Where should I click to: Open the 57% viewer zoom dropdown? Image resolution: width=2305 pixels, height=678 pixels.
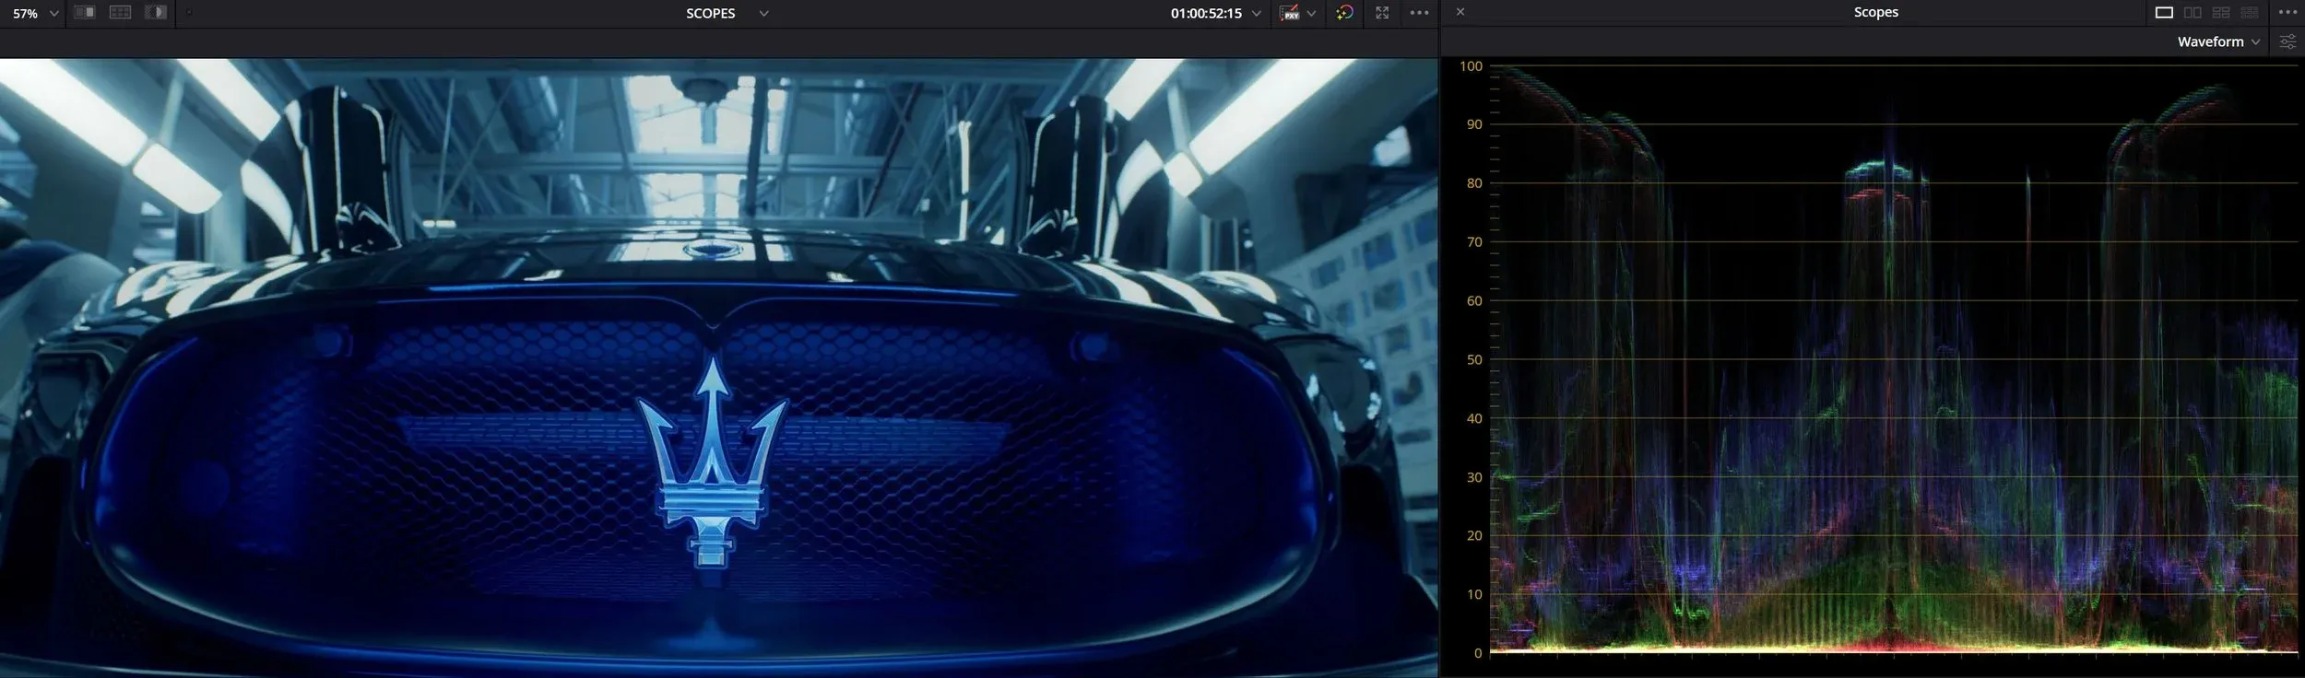click(x=35, y=14)
